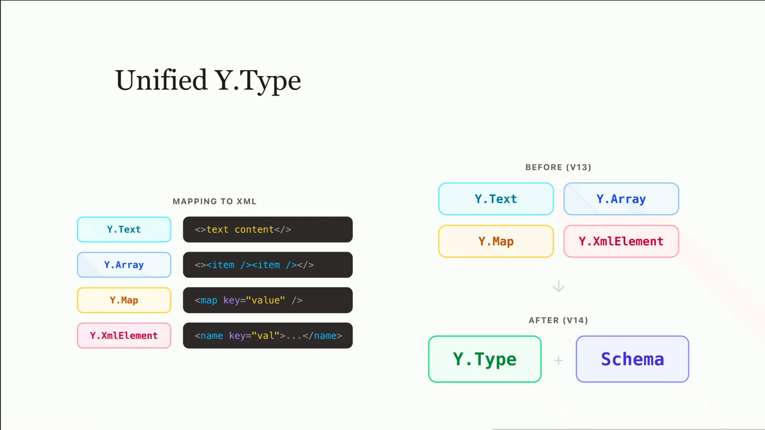765x430 pixels.
Task: Select the item elements XML code block
Action: click(268, 265)
